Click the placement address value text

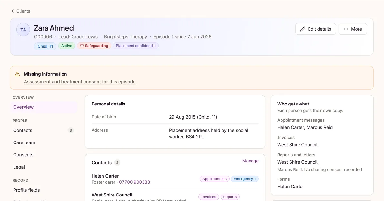(x=209, y=133)
